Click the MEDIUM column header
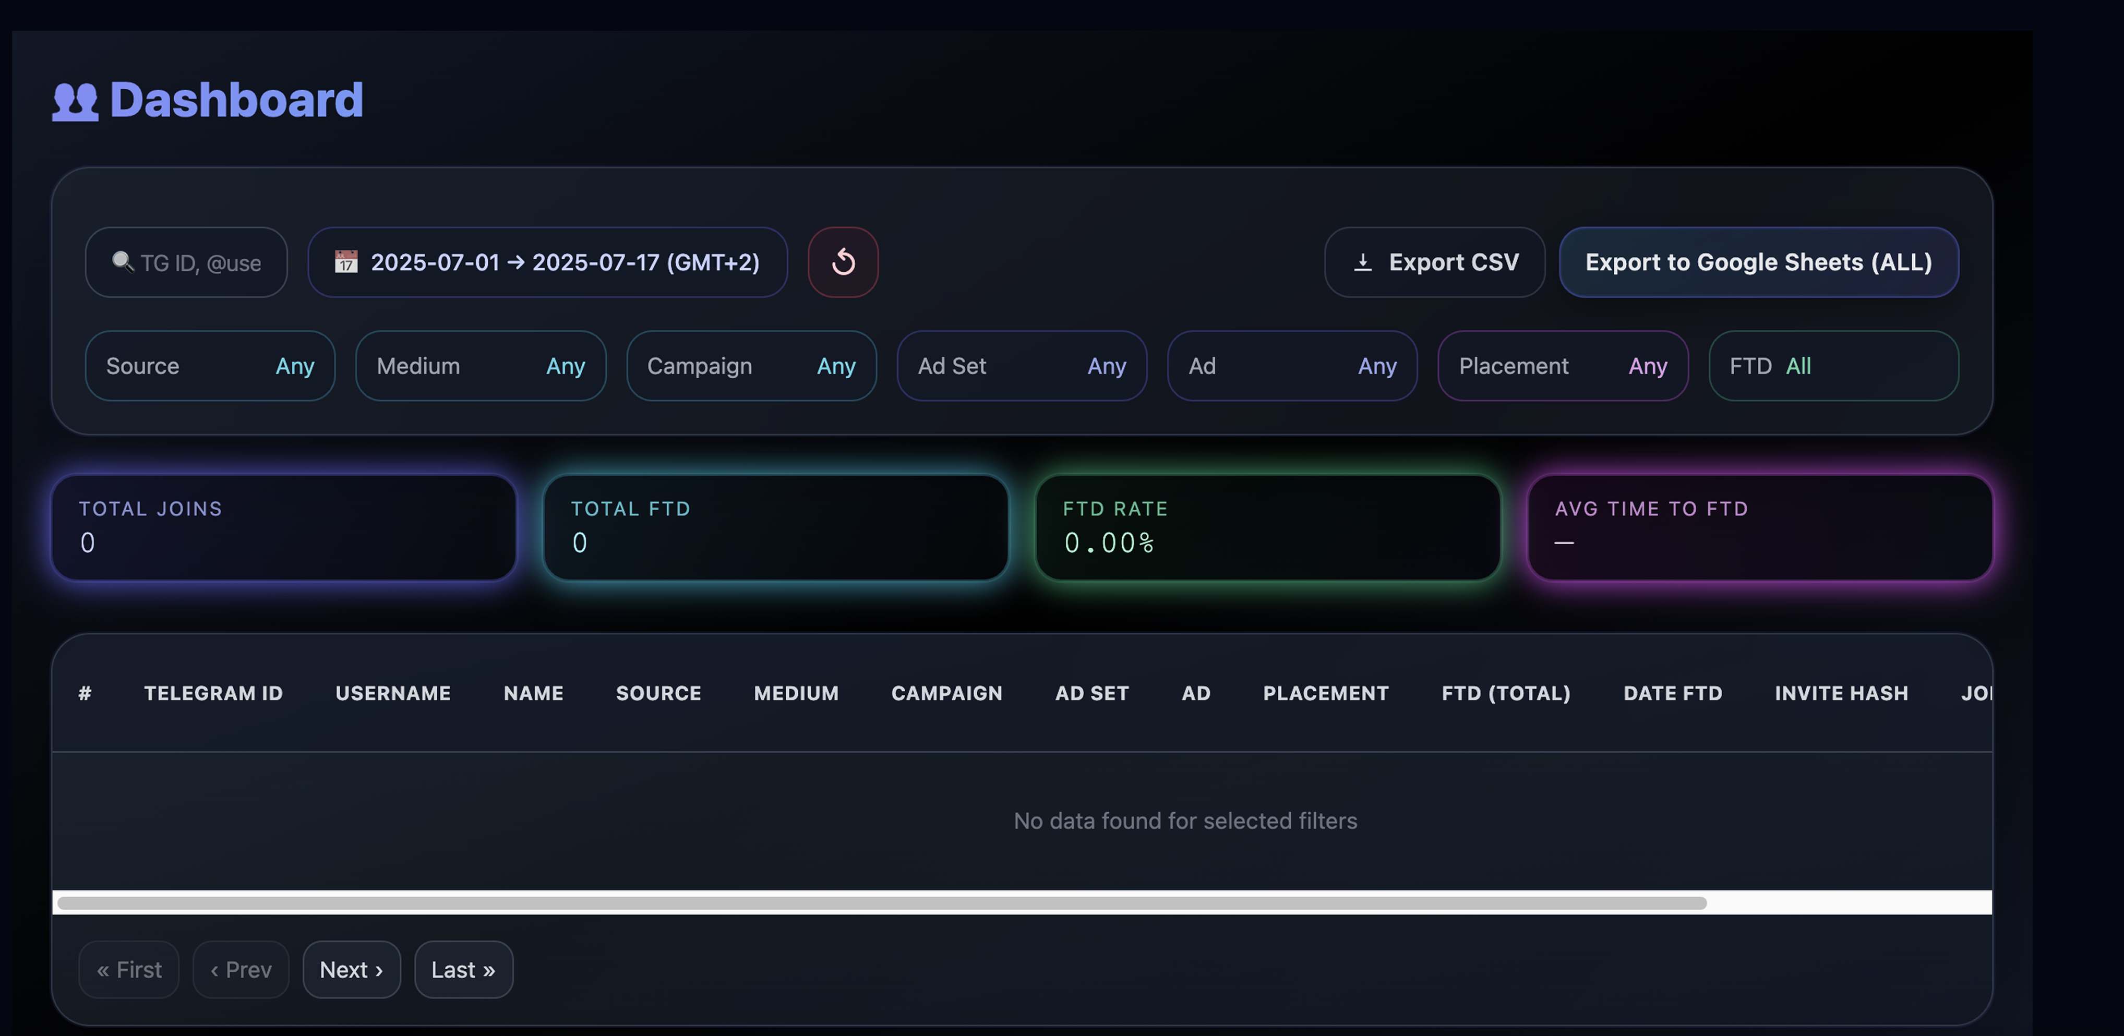 [797, 693]
